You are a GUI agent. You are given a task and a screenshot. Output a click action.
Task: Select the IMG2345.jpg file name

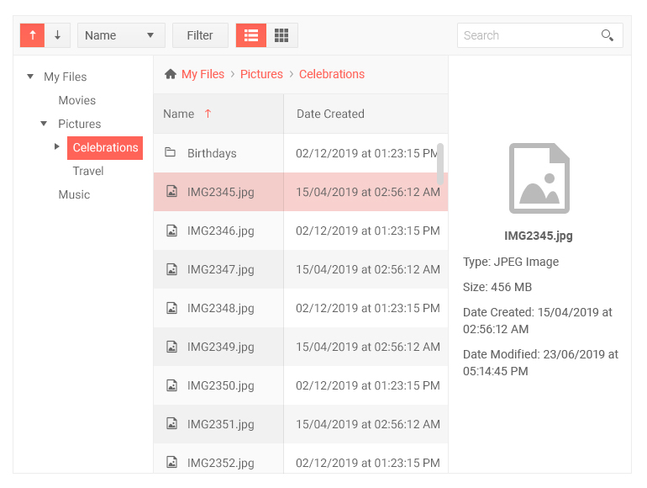tap(221, 192)
